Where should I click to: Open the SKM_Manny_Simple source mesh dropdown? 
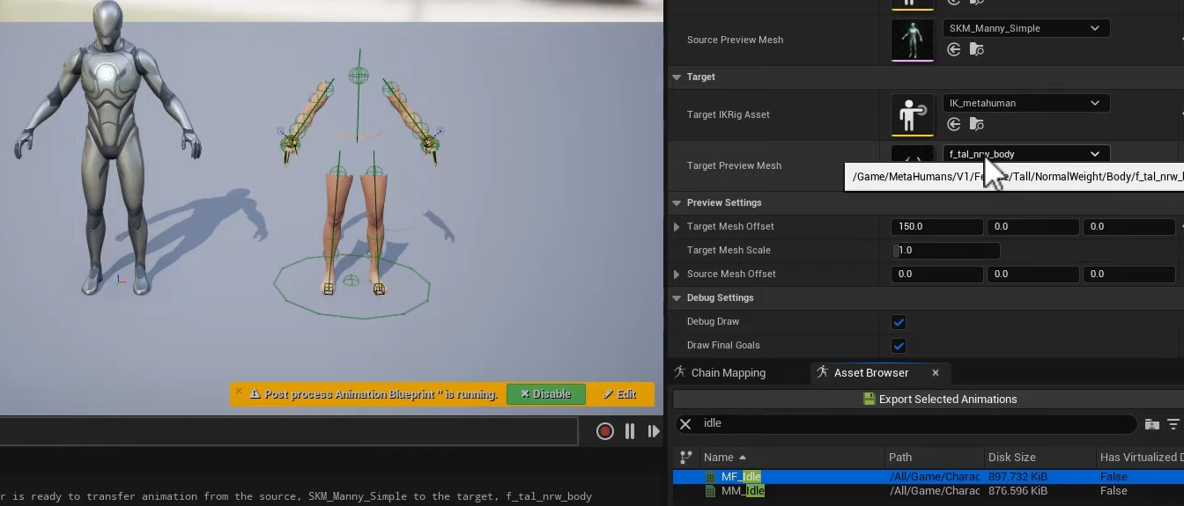tap(1025, 28)
